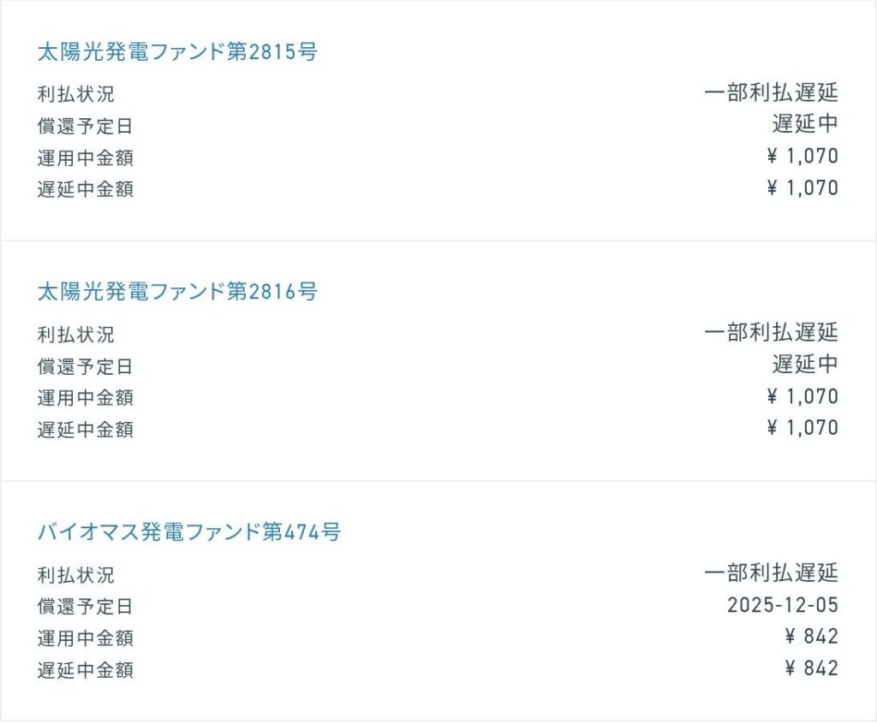877x724 pixels.
Task: Click the 2025-12-05 redemption date
Action: [x=783, y=606]
